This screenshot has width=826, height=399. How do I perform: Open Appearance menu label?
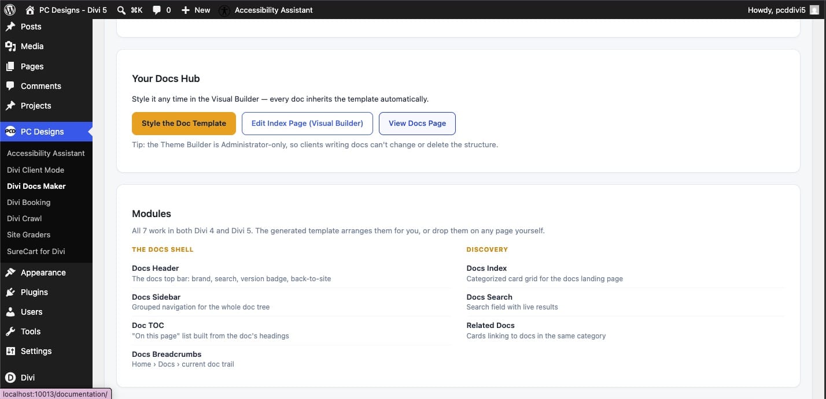click(43, 273)
